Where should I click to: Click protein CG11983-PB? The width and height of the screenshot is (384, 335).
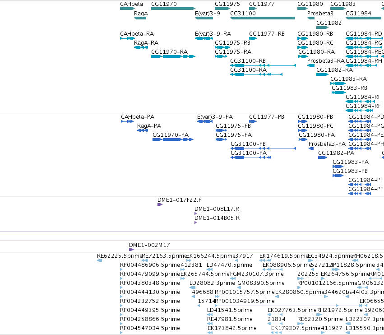[x=350, y=171]
